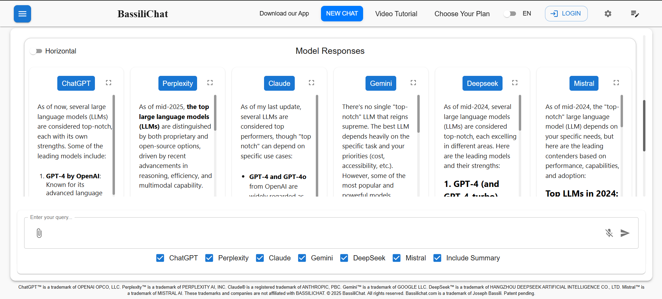Open Video Tutorial
Screen dimensions: 662x299
(396, 14)
